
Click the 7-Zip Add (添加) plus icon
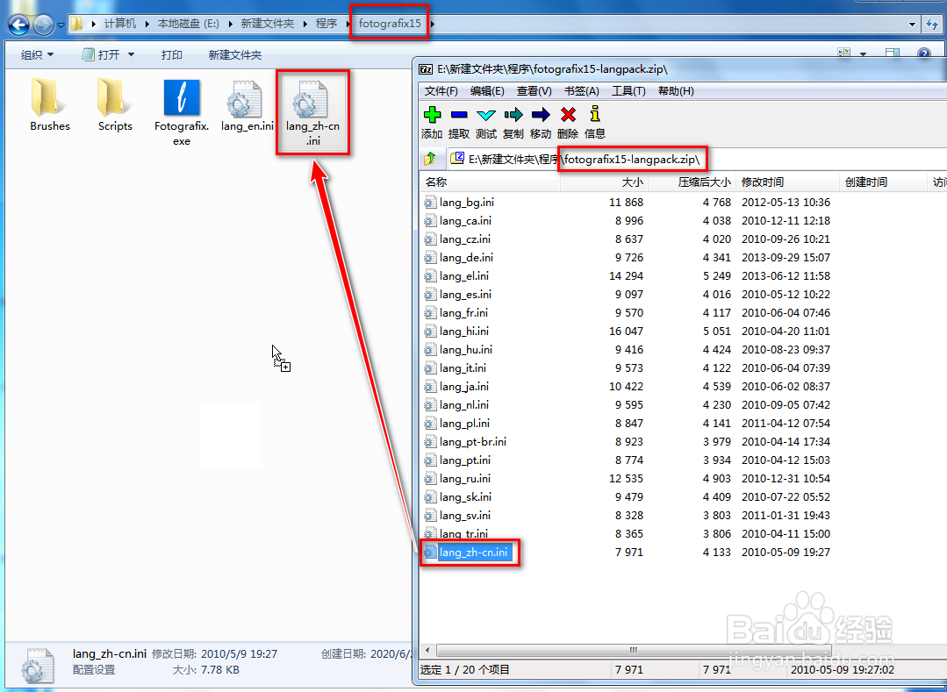432,114
